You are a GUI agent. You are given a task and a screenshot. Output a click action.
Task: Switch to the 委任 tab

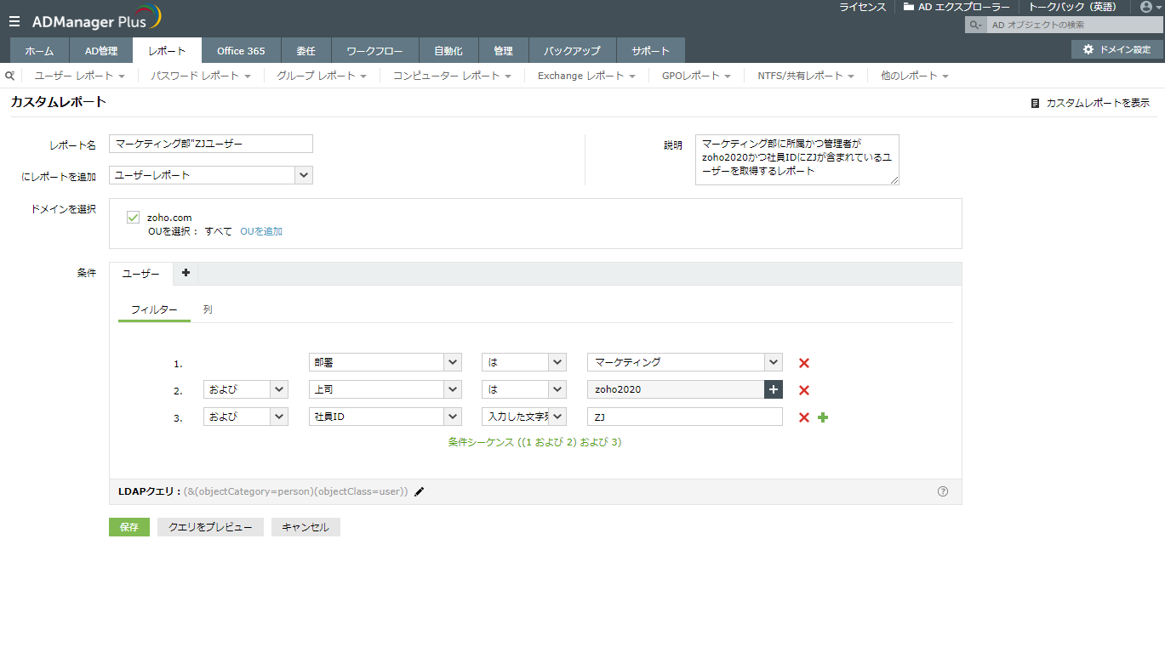coord(306,50)
